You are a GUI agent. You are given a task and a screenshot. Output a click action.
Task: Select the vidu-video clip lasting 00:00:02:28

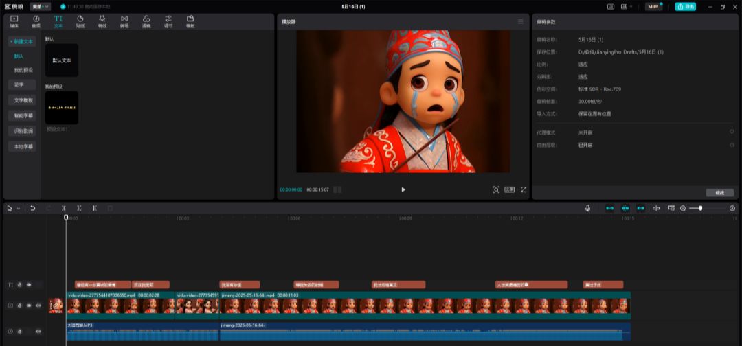point(121,305)
